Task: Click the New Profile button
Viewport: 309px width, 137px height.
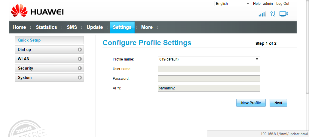Action: [251, 103]
